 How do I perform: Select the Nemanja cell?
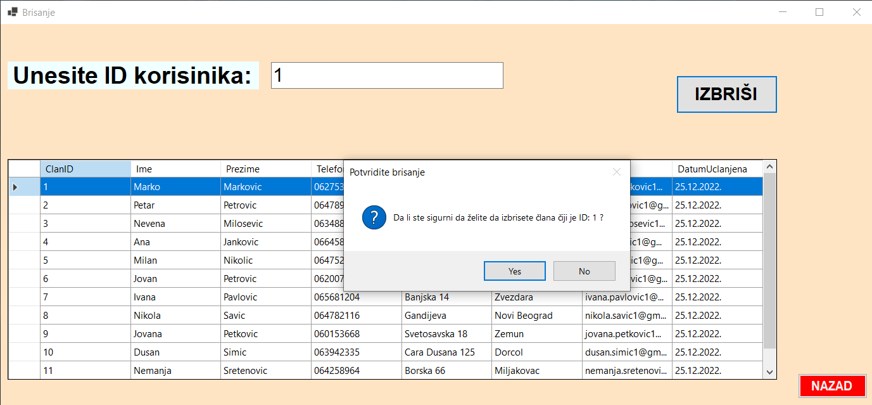pos(175,371)
